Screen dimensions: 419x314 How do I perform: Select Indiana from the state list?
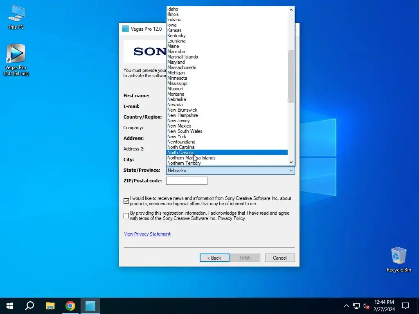coord(227,20)
